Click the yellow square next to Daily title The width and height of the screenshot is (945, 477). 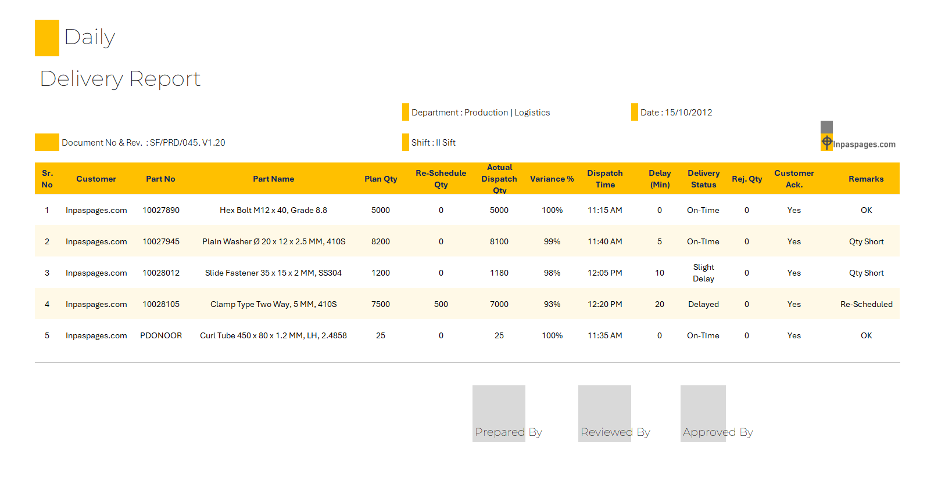47,38
